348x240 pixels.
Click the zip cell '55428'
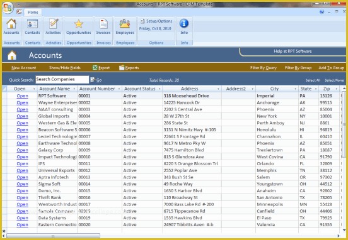click(329, 205)
